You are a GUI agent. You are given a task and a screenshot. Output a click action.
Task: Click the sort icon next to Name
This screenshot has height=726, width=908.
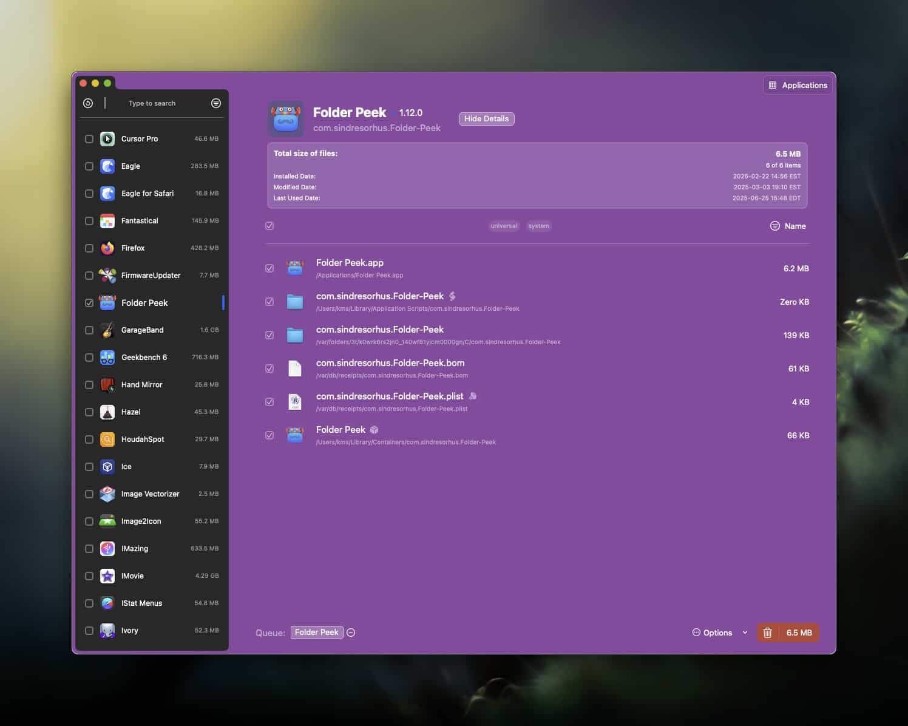coord(774,226)
